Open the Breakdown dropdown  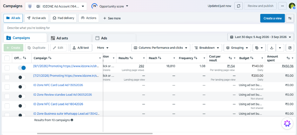pos(207,48)
